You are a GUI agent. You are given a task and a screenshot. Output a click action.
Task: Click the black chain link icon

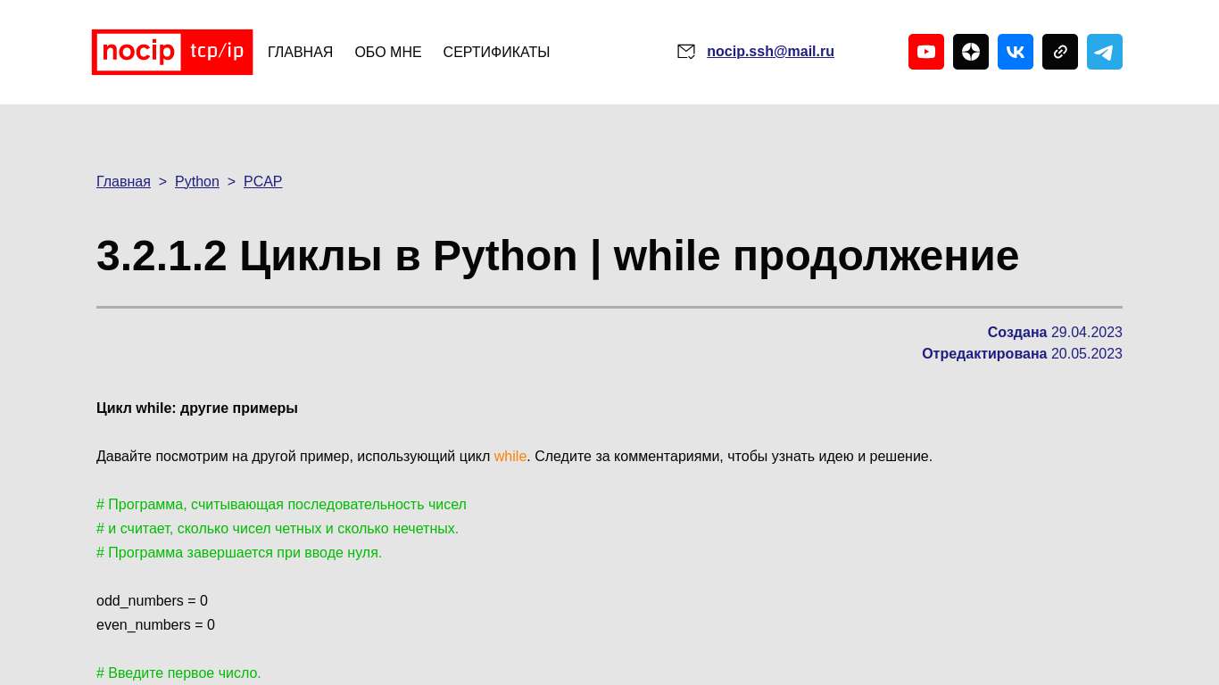point(1060,52)
